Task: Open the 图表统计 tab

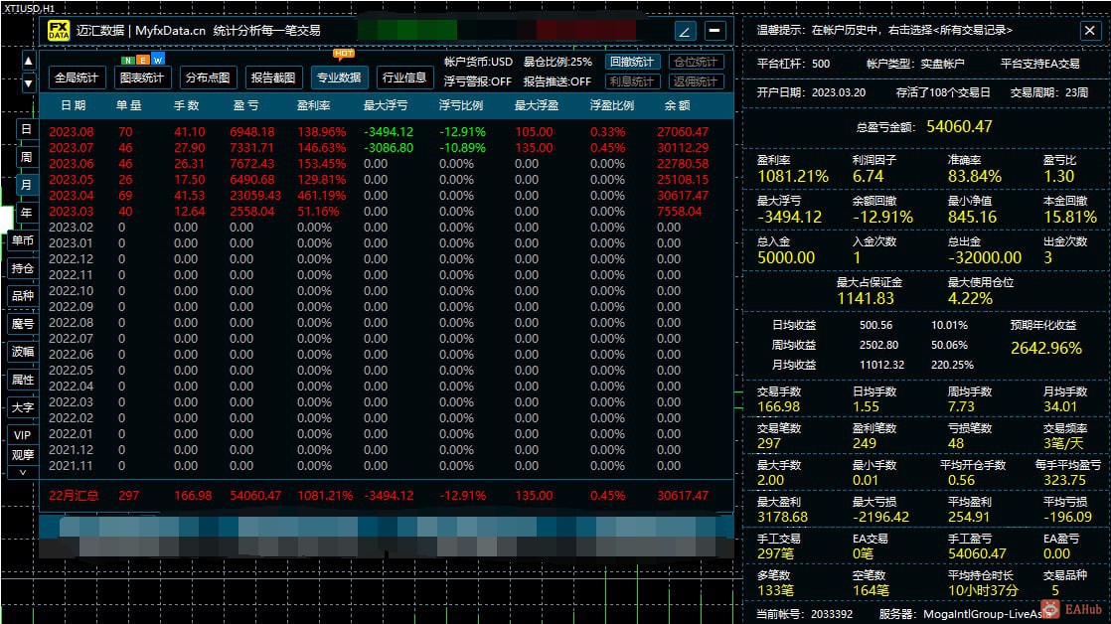Action: (142, 78)
